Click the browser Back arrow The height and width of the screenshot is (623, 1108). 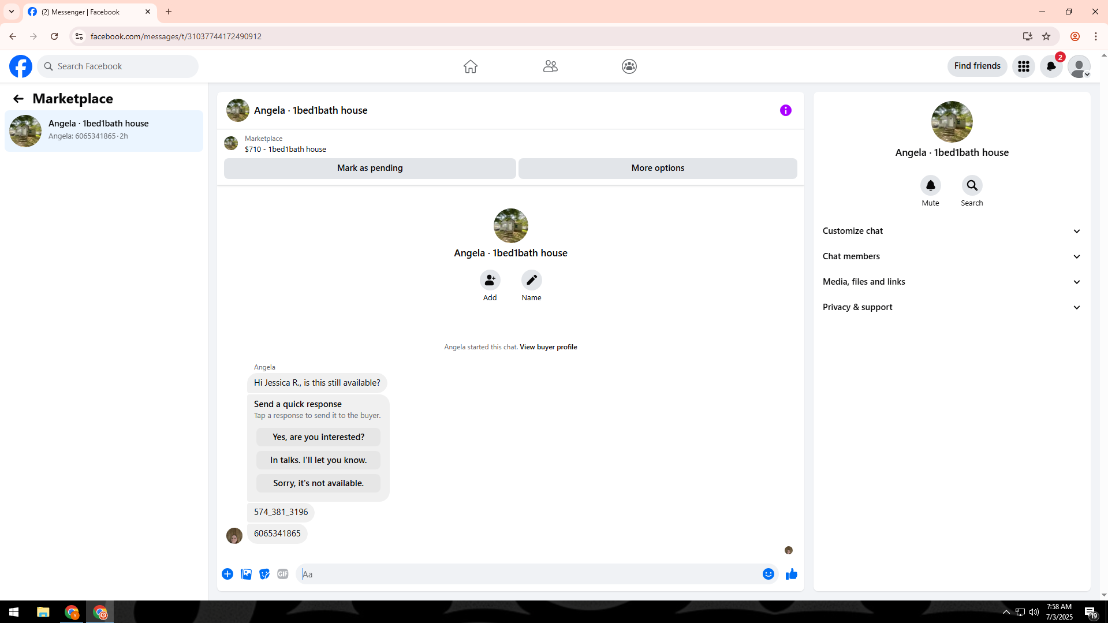coord(13,36)
